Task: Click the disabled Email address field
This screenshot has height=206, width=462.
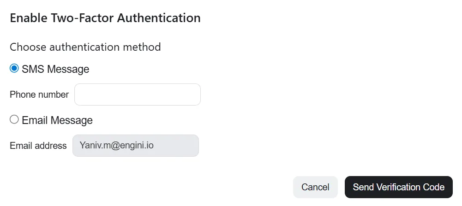Action: click(x=136, y=146)
